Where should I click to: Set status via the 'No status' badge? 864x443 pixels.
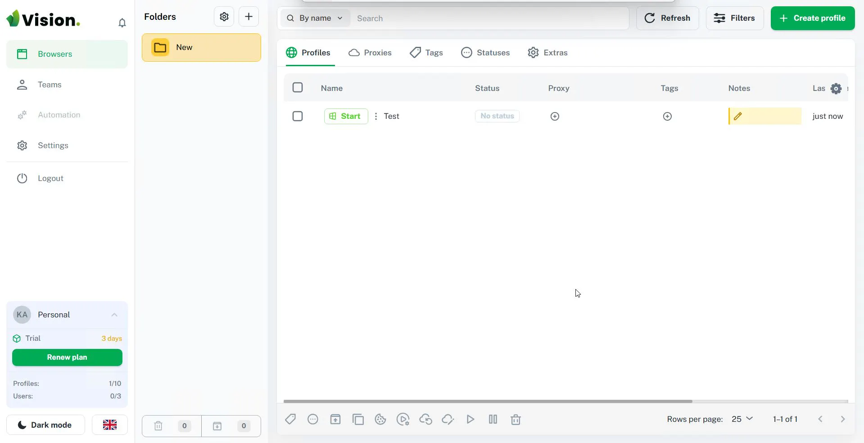tap(497, 116)
